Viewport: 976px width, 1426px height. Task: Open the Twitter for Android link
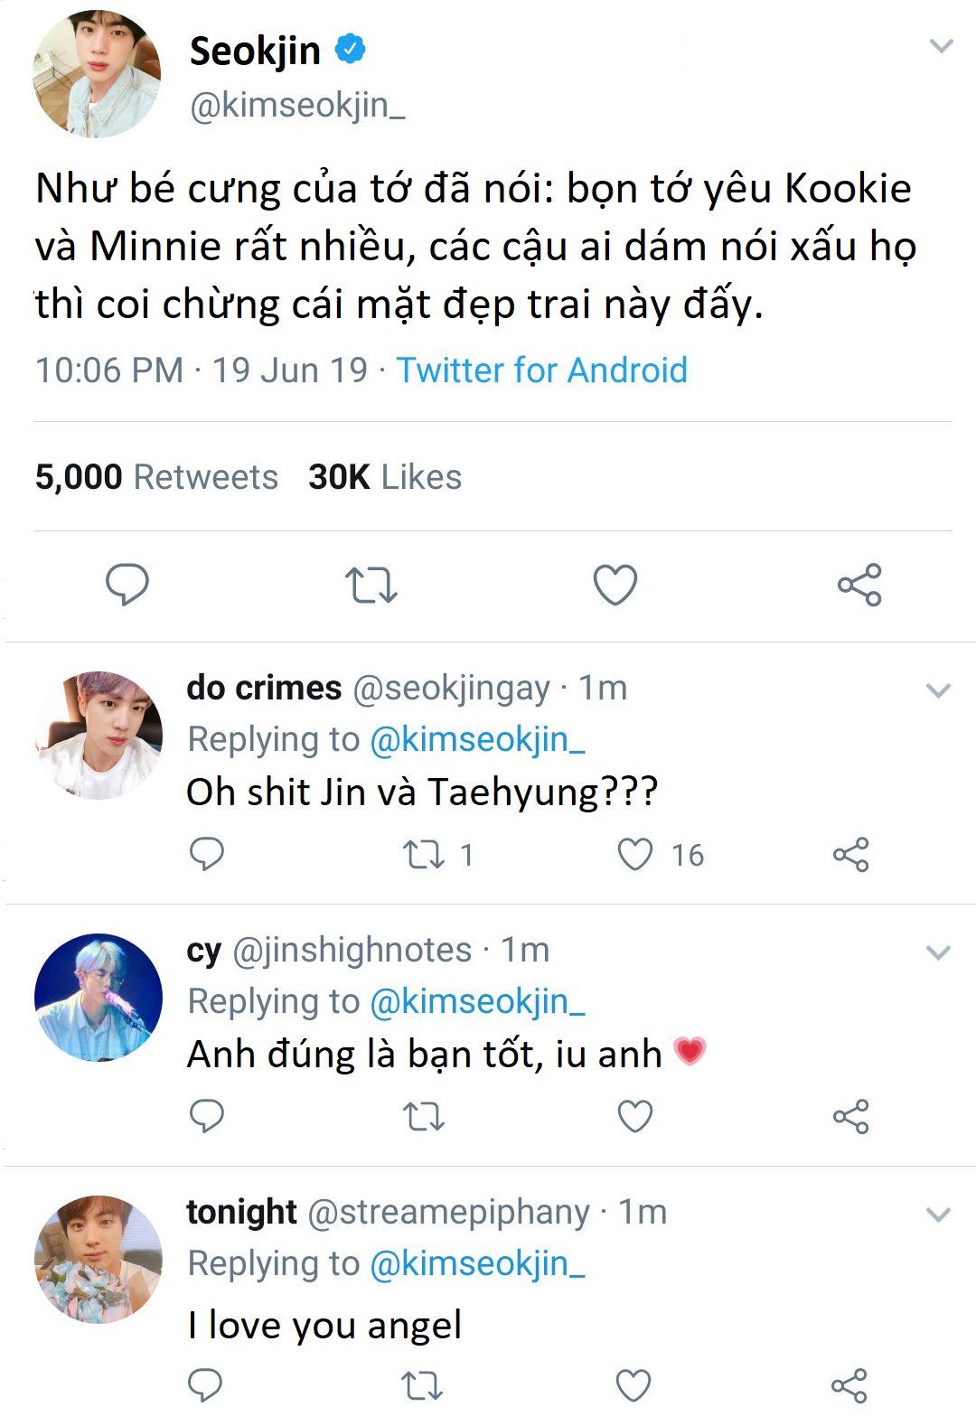point(541,371)
